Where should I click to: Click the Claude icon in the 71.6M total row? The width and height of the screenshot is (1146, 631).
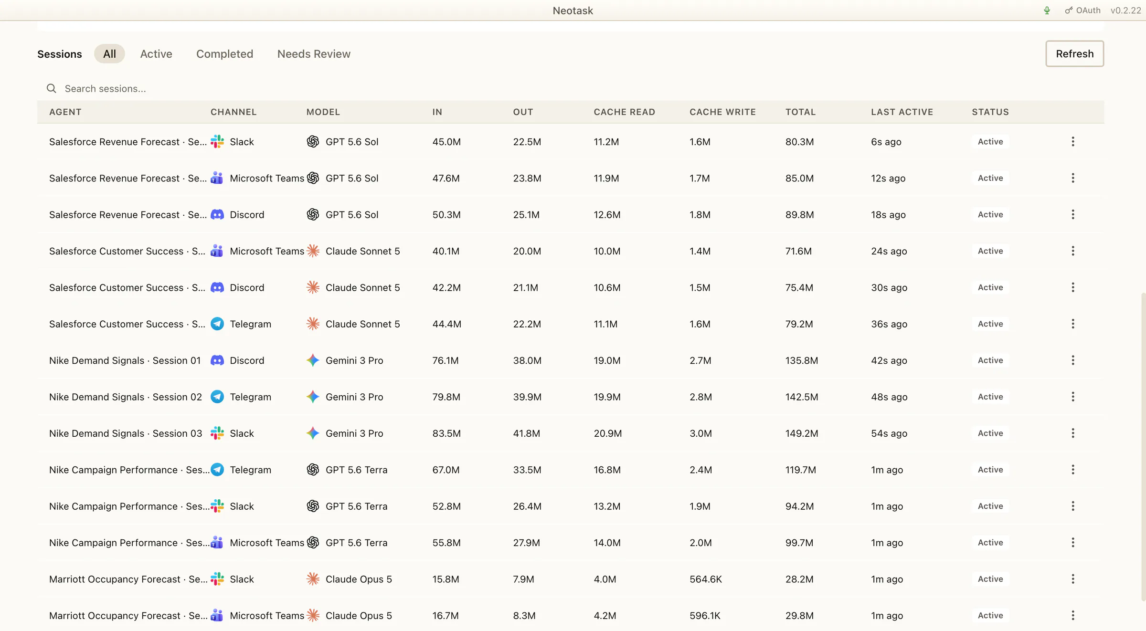[x=313, y=251]
